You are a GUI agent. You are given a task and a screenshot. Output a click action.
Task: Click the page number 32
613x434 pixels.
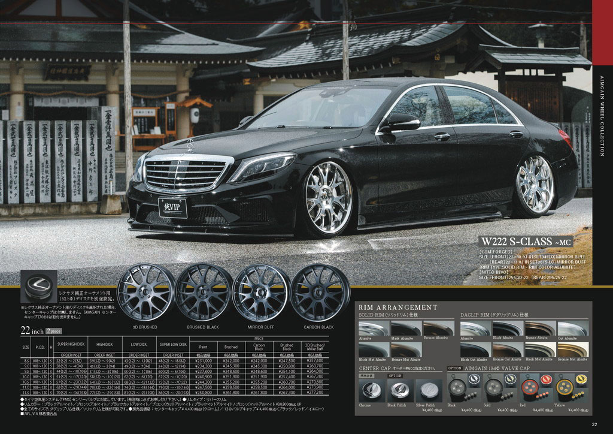[x=594, y=424]
